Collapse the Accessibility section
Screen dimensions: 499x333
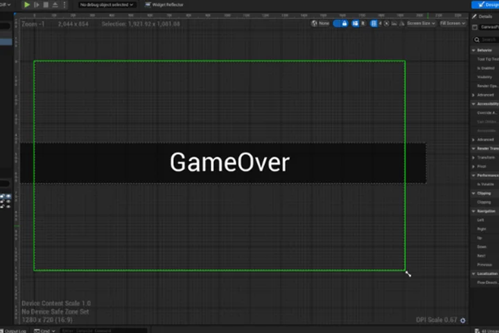[x=473, y=104]
